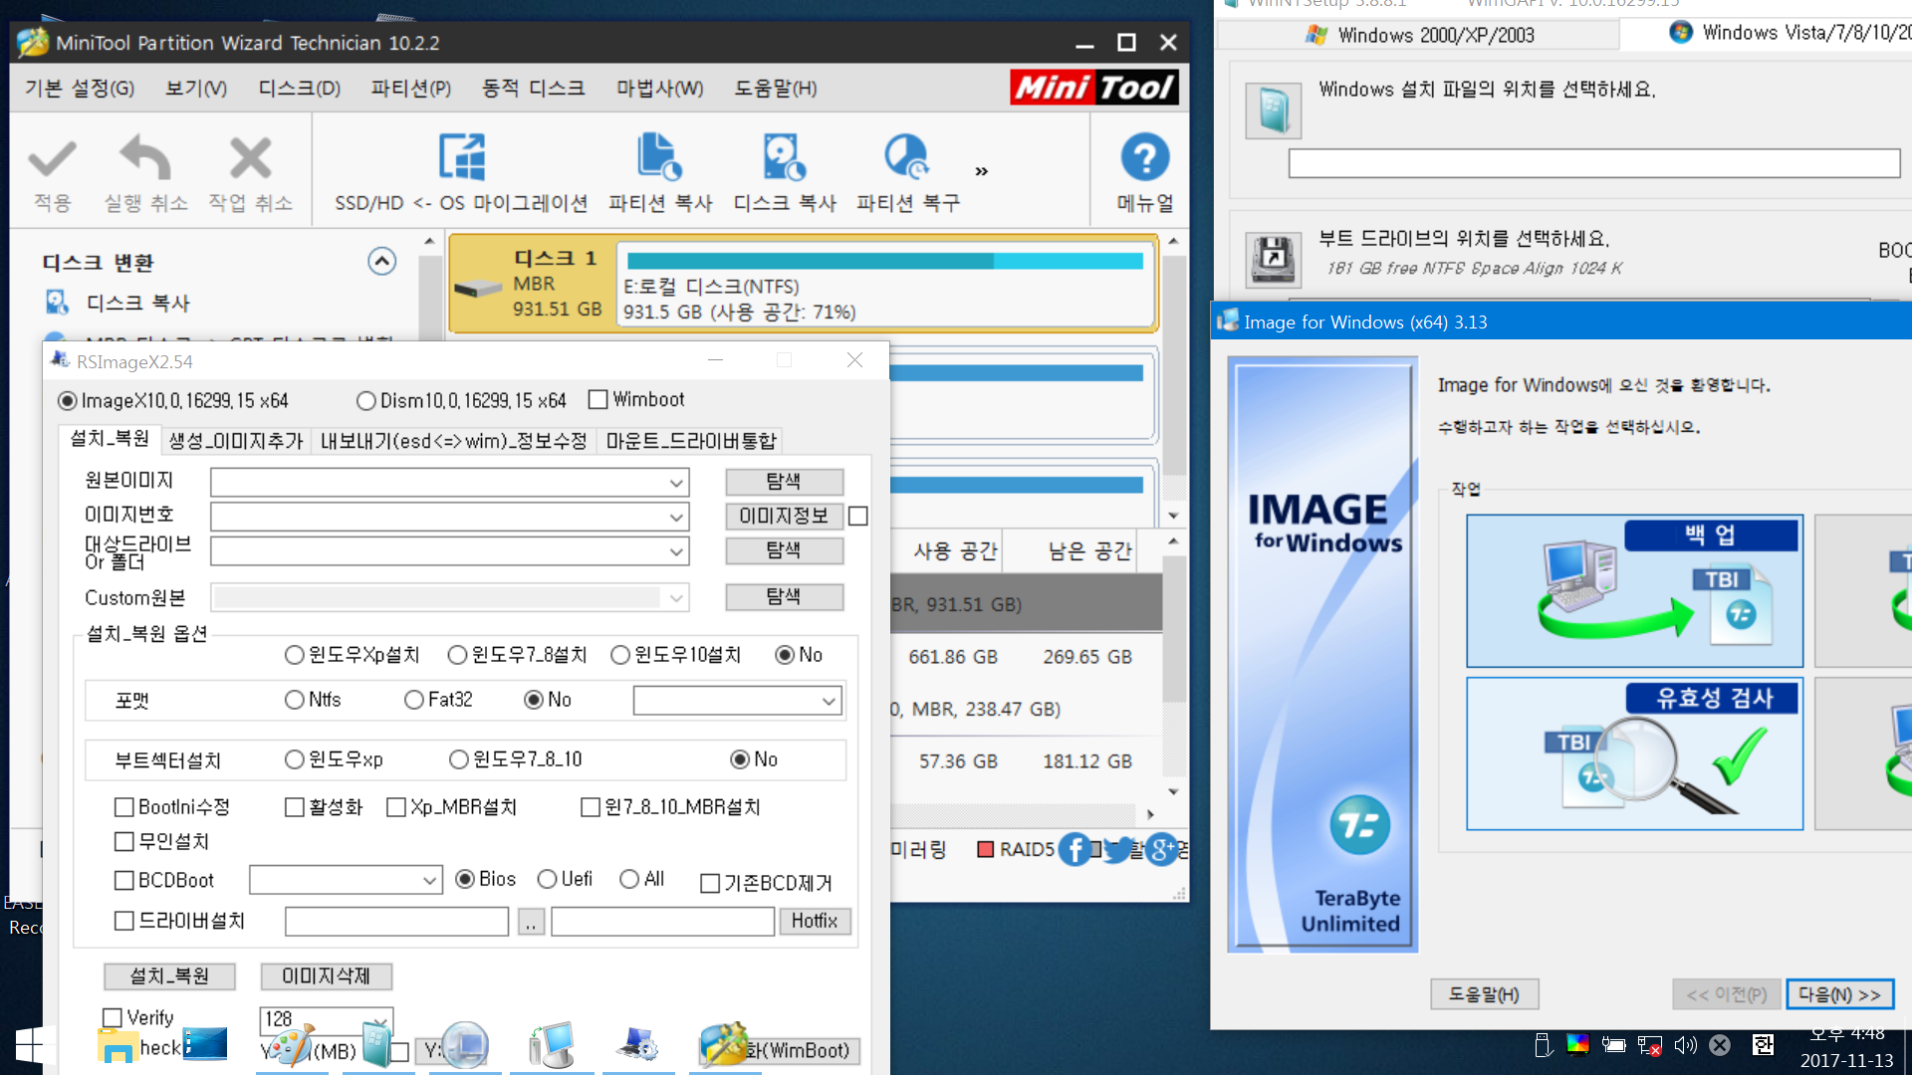Open the 기본 설정(G) menu
Screen dimensions: 1912x1075
(80, 89)
